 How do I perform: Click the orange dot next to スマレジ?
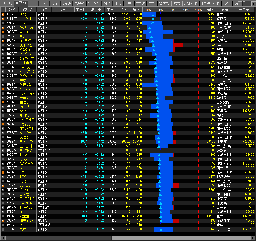[x=3, y=172]
